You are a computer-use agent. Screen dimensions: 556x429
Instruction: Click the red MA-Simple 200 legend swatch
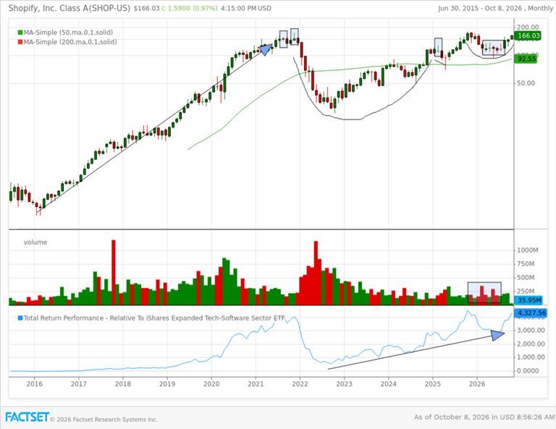[x=20, y=42]
